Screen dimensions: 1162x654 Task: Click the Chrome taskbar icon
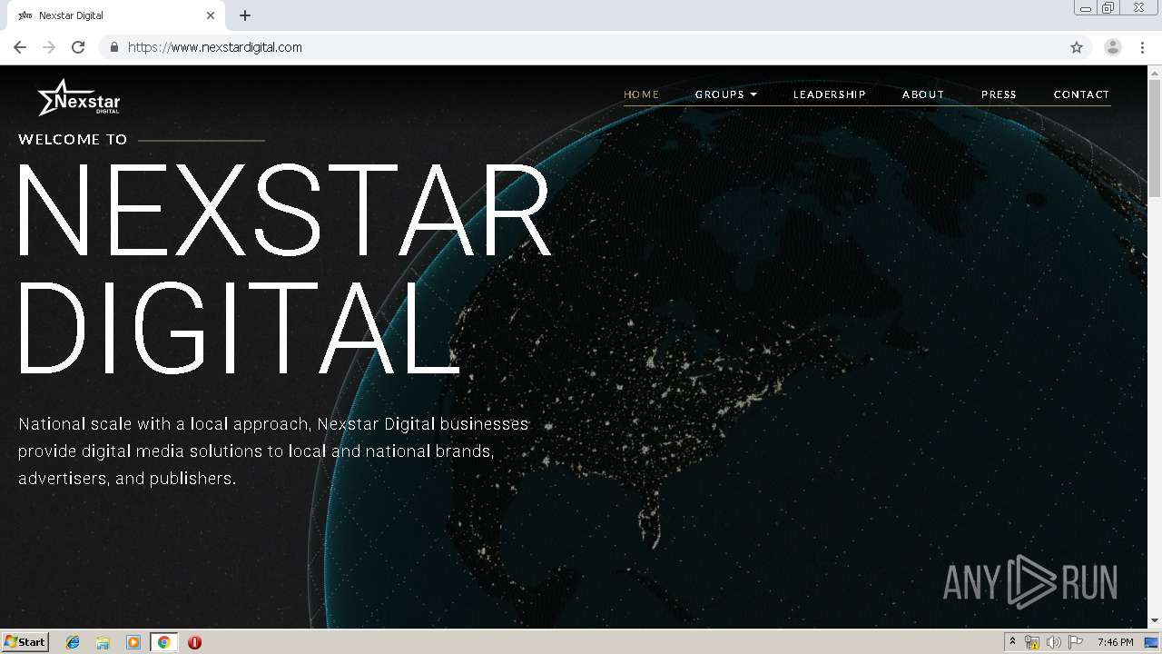coord(163,642)
